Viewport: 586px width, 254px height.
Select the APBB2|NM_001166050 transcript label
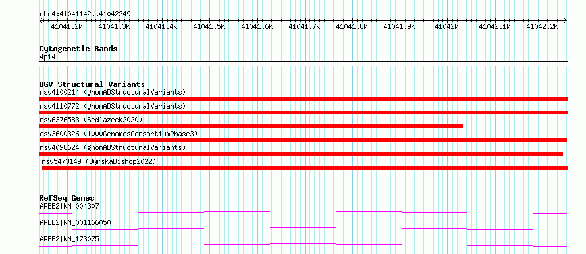(x=75, y=222)
